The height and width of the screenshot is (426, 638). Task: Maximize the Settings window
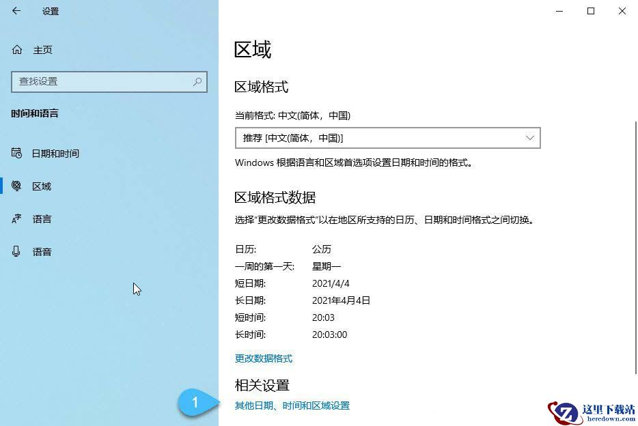[x=591, y=11]
